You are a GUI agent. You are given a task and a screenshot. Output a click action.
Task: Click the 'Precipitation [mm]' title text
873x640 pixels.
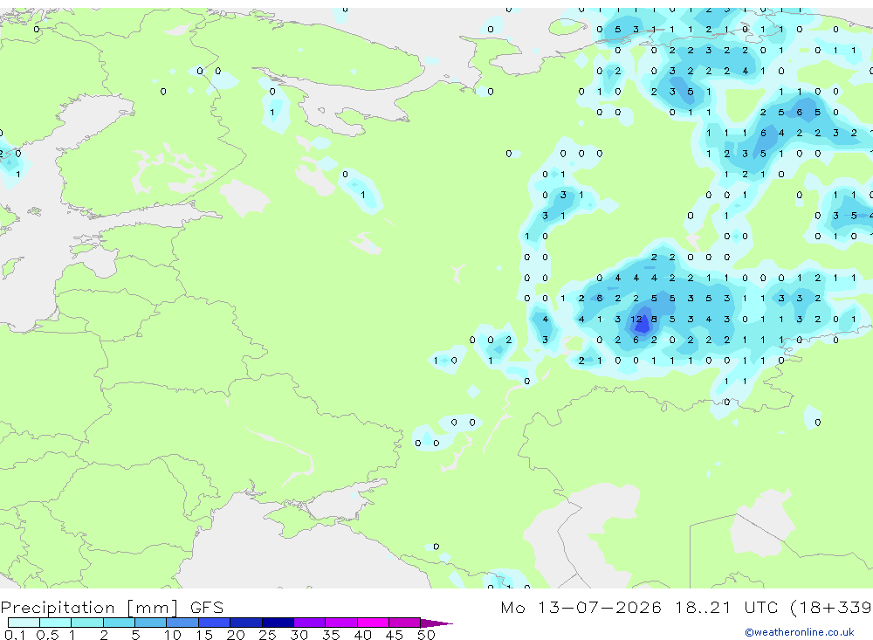pyautogui.click(x=90, y=608)
